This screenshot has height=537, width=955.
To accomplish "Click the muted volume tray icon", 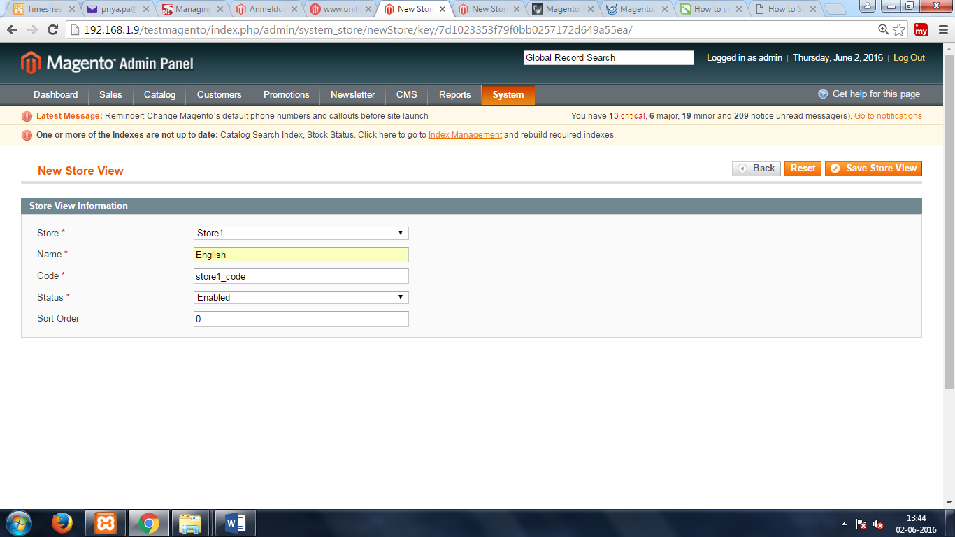I will 878,524.
